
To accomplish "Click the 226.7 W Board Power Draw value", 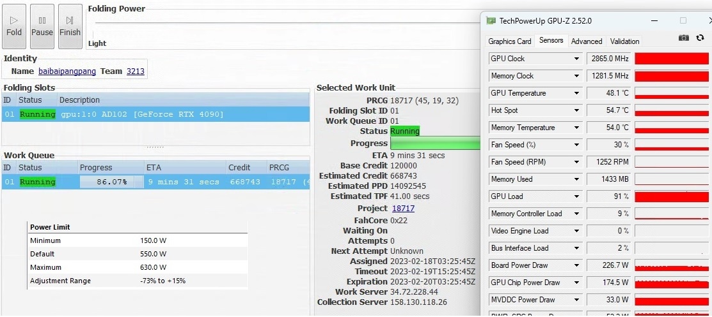I will [608, 265].
